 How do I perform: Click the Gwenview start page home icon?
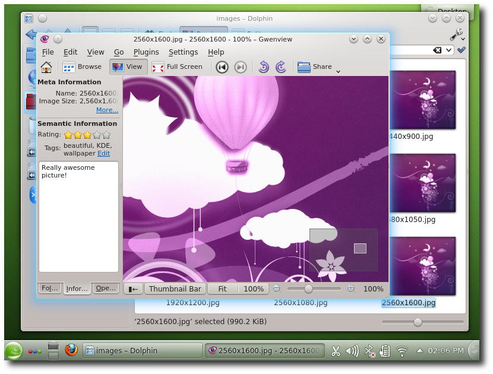[46, 67]
